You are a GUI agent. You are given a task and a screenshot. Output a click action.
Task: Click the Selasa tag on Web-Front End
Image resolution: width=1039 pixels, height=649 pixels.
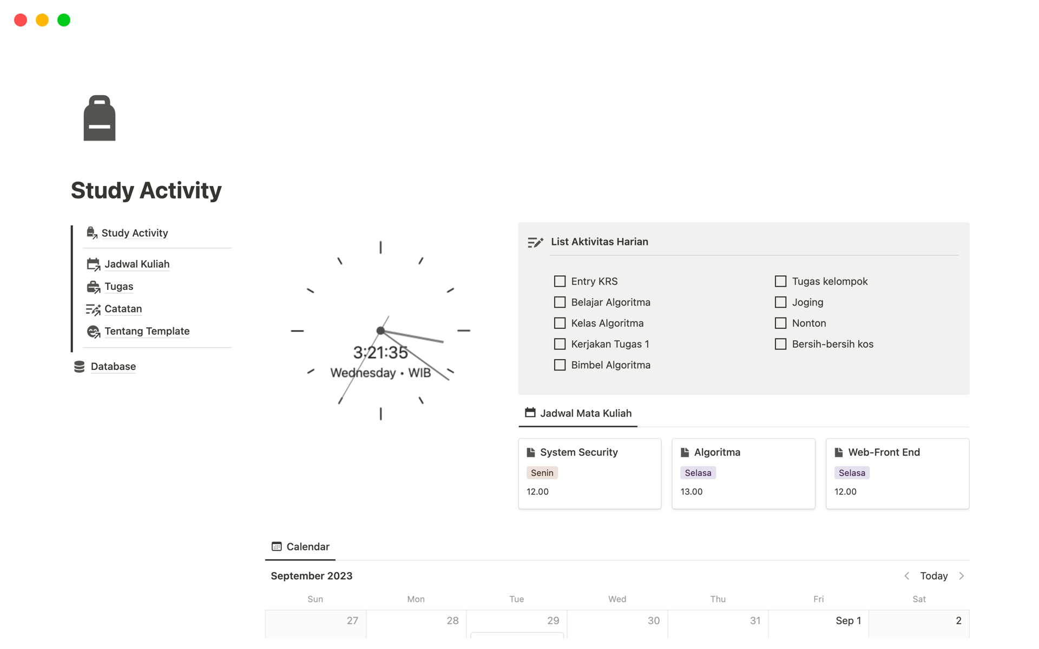point(851,473)
